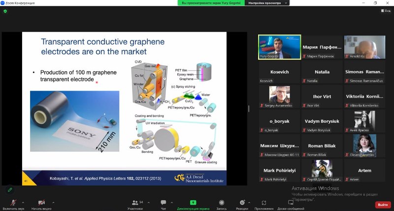This screenshot has height=211, width=394.
Task: Open the Reactions smiley icon
Action: [242, 203]
